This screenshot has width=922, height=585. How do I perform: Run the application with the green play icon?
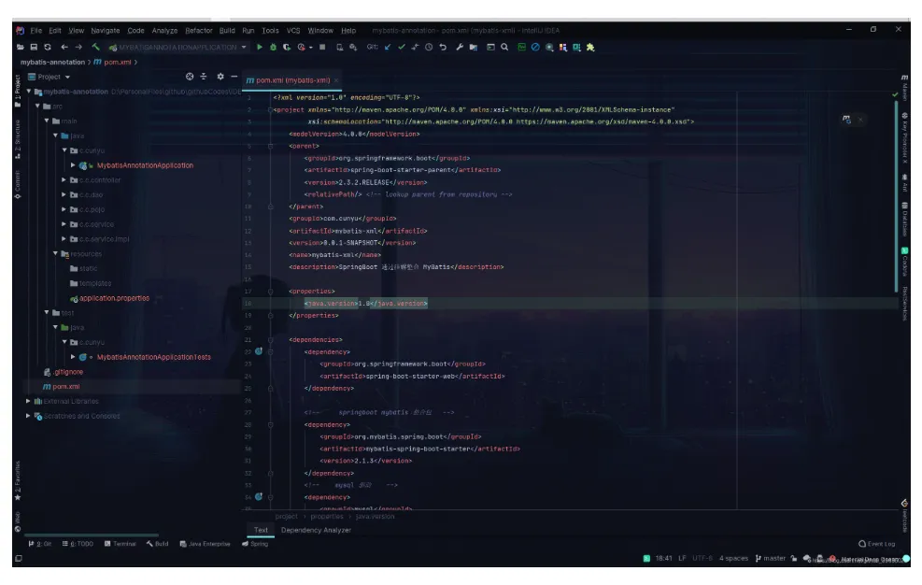pyautogui.click(x=260, y=47)
